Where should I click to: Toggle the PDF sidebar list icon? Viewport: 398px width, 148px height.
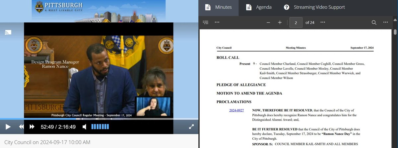pyautogui.click(x=206, y=22)
